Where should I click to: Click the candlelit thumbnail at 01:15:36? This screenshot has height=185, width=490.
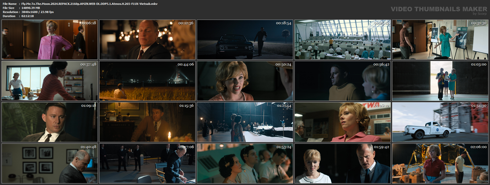pos(147,122)
